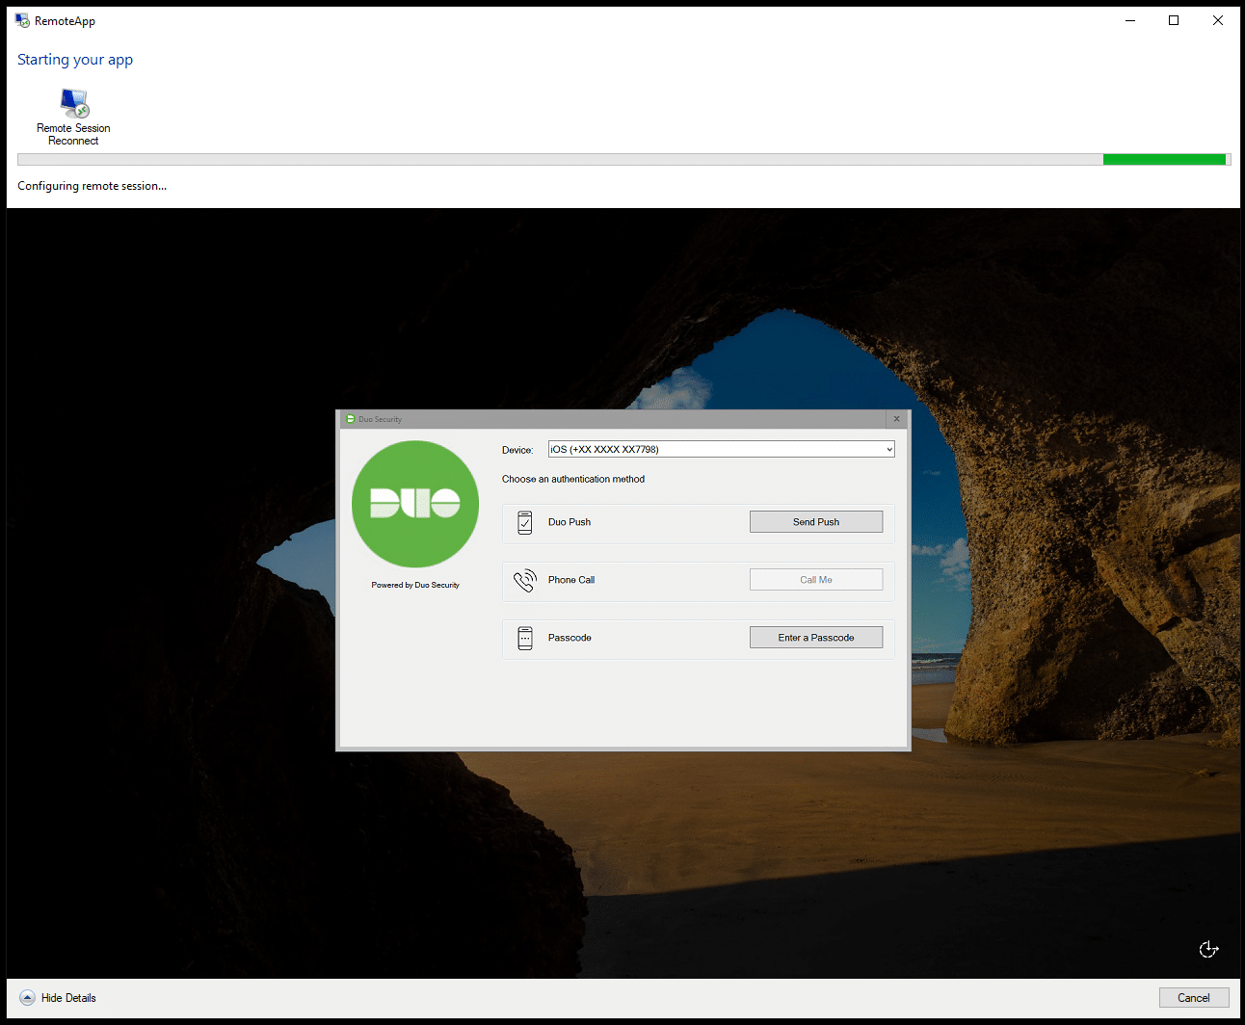Click Choose an authentication method label
The width and height of the screenshot is (1245, 1025).
click(x=573, y=479)
